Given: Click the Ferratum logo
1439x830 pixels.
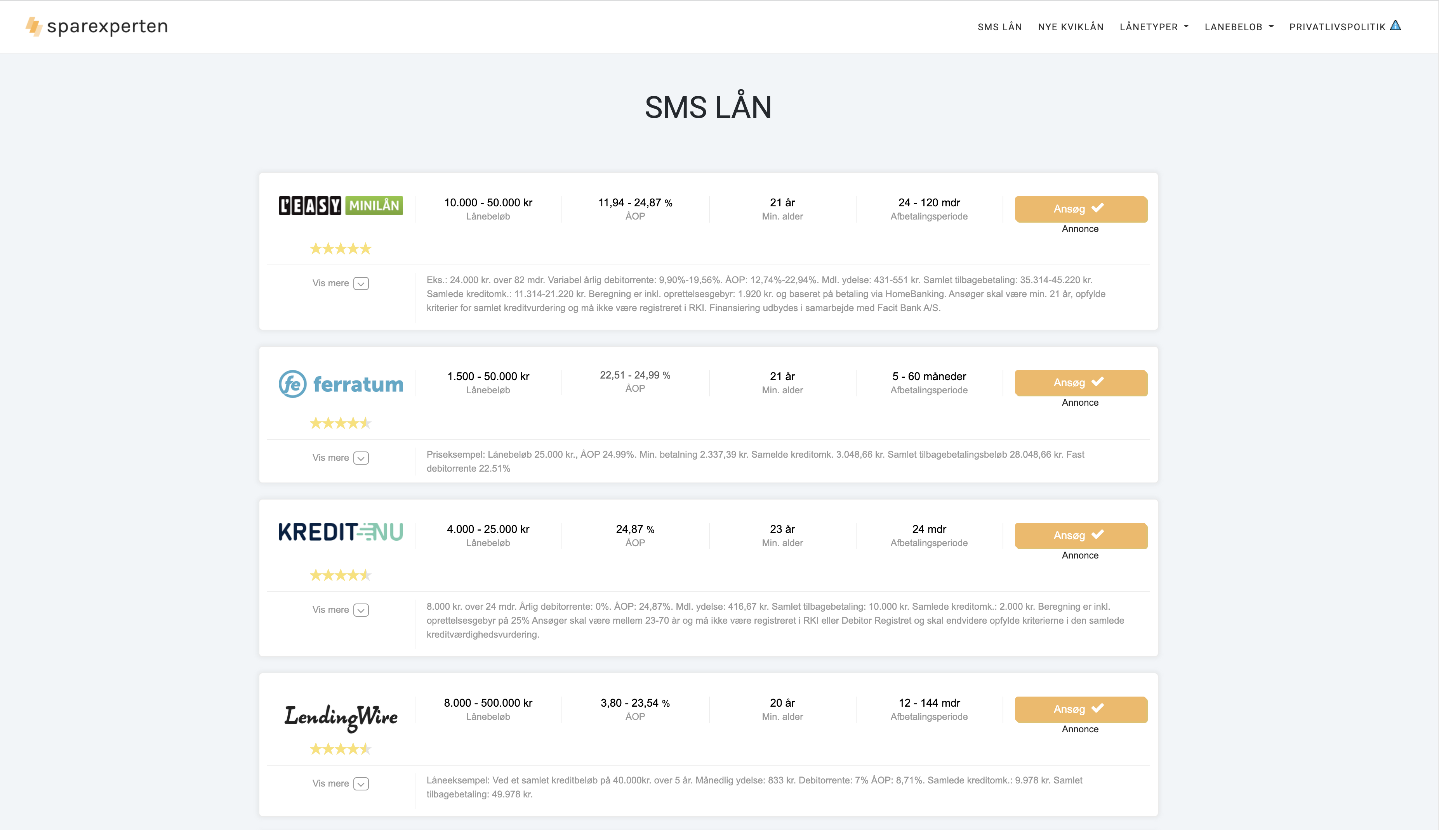Looking at the screenshot, I should (341, 384).
